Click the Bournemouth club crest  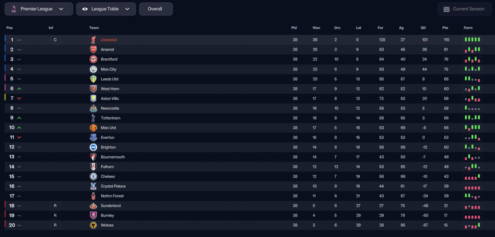(x=93, y=157)
